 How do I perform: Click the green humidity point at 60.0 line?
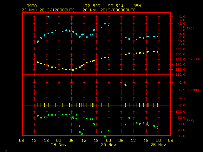[105, 136]
